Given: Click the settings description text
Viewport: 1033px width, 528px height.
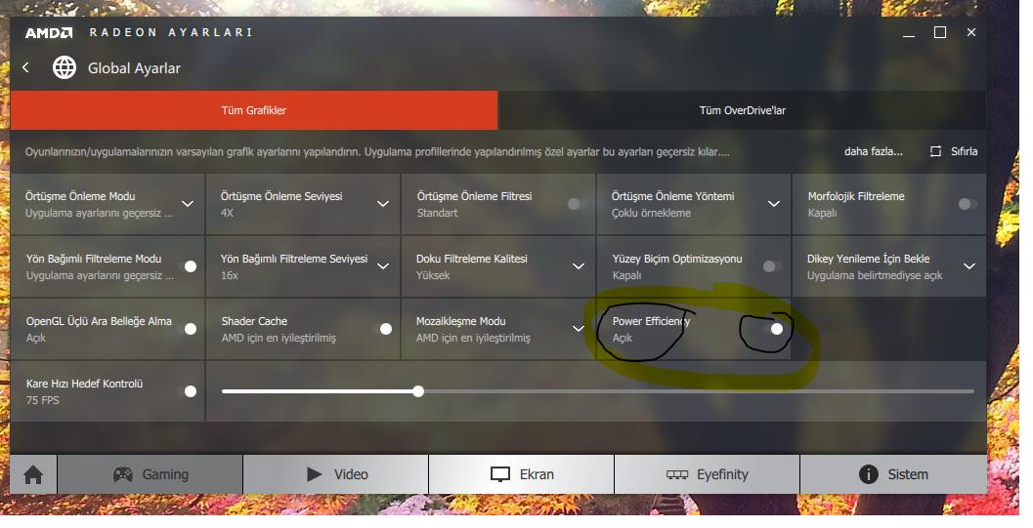Looking at the screenshot, I should pos(377,152).
